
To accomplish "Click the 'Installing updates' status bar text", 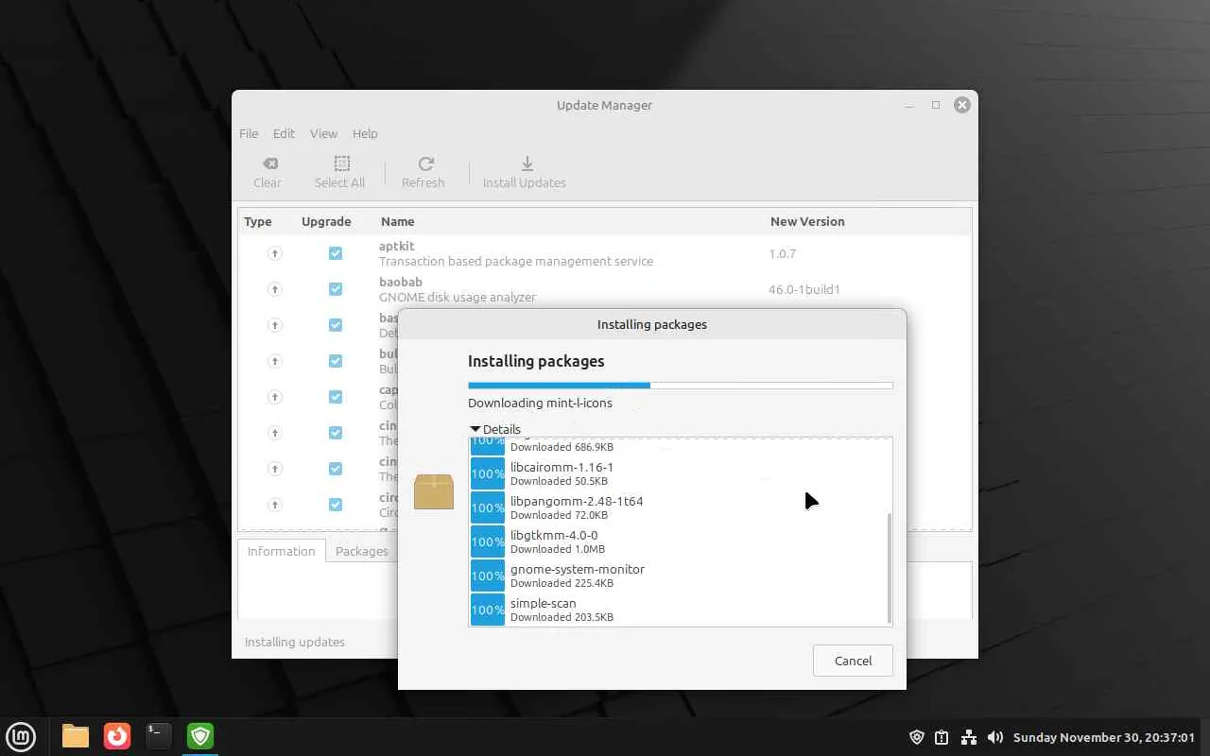I will coord(295,642).
